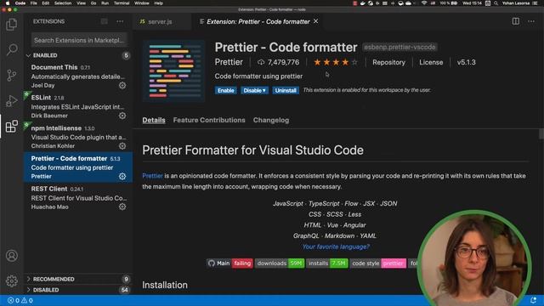Split the editor to the right

[516, 21]
